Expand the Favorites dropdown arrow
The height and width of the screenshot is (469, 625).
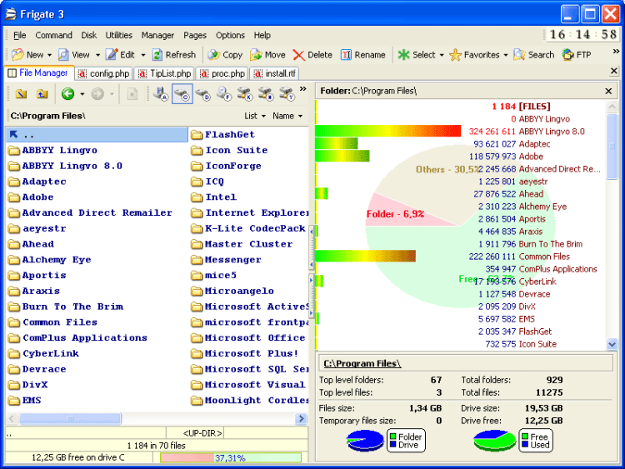pos(506,55)
